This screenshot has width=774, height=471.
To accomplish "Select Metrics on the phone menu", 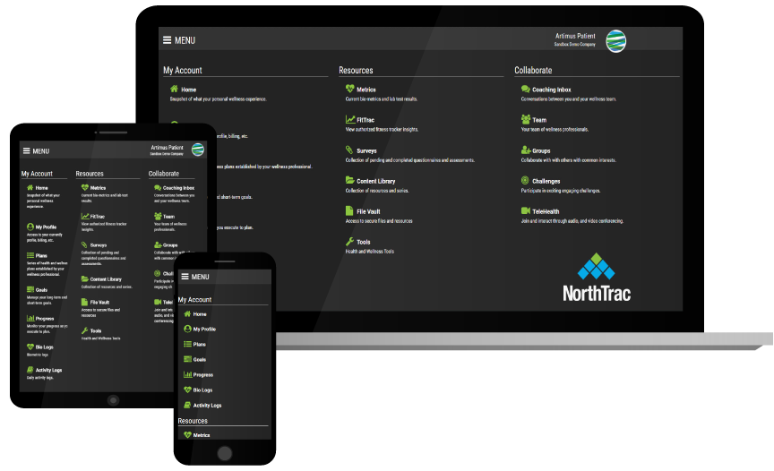I will (x=202, y=435).
